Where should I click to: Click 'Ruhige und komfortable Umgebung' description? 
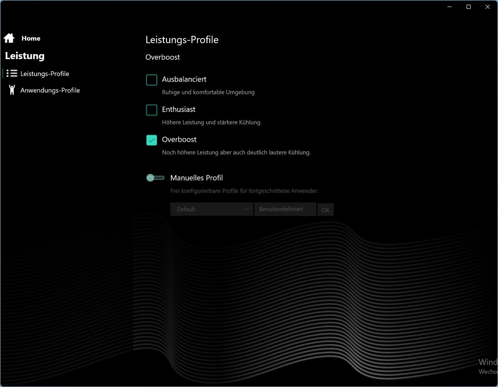(208, 92)
